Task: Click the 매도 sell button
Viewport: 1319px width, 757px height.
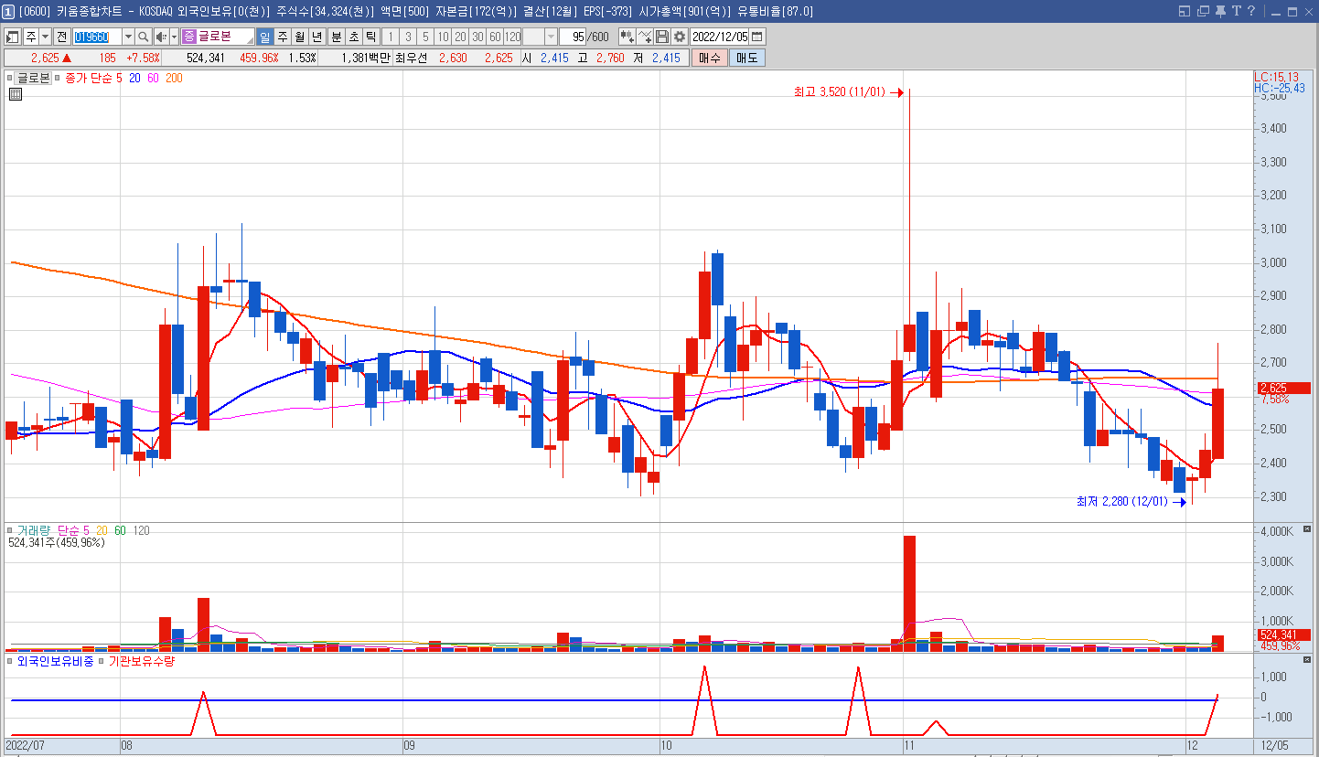Action: point(746,57)
